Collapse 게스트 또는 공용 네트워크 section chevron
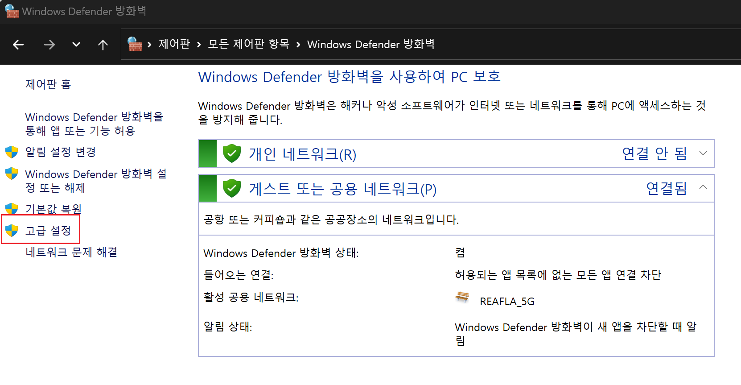The width and height of the screenshot is (741, 385). (x=703, y=187)
